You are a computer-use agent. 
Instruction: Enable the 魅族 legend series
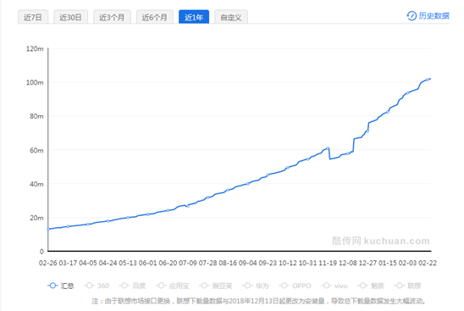coord(371,286)
